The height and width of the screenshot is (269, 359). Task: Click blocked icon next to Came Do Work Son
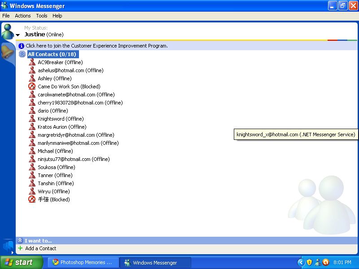point(32,86)
